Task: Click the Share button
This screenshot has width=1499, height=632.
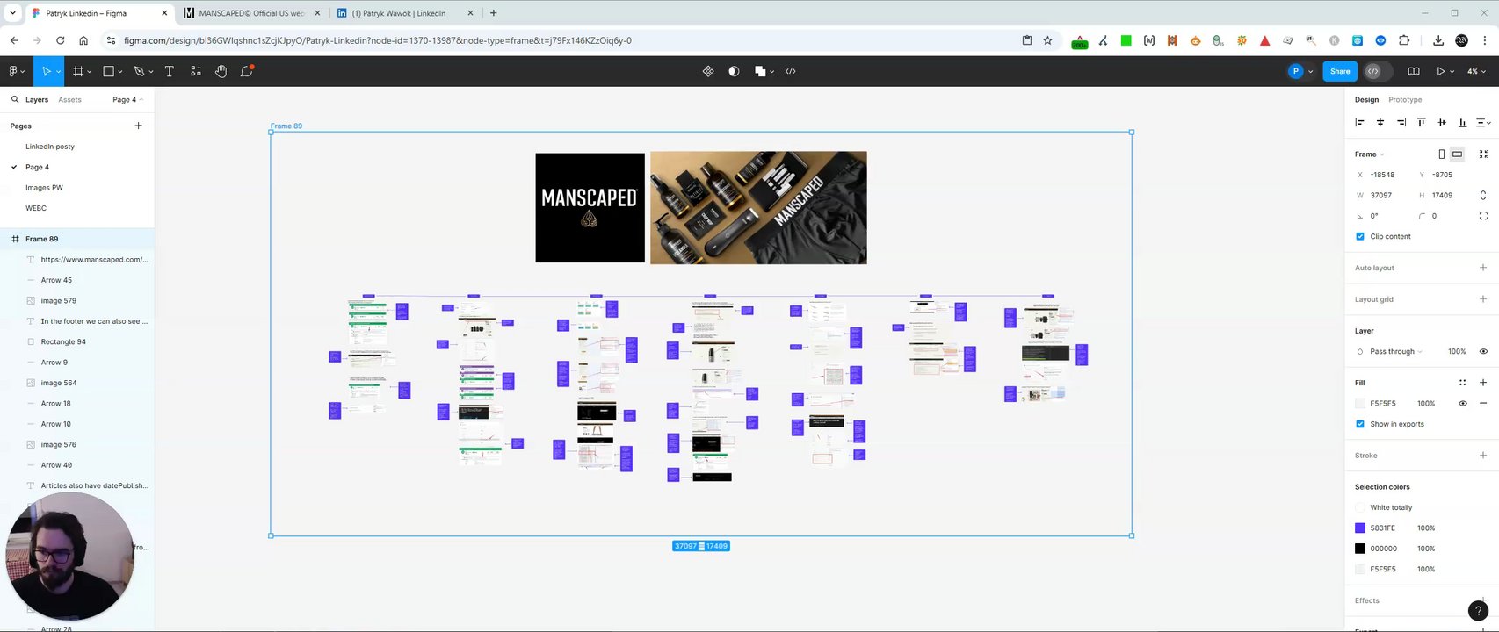Action: pos(1340,71)
